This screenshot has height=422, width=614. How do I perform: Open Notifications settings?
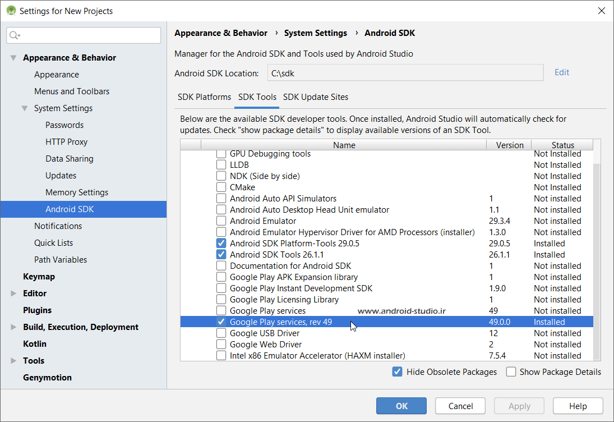coord(58,227)
